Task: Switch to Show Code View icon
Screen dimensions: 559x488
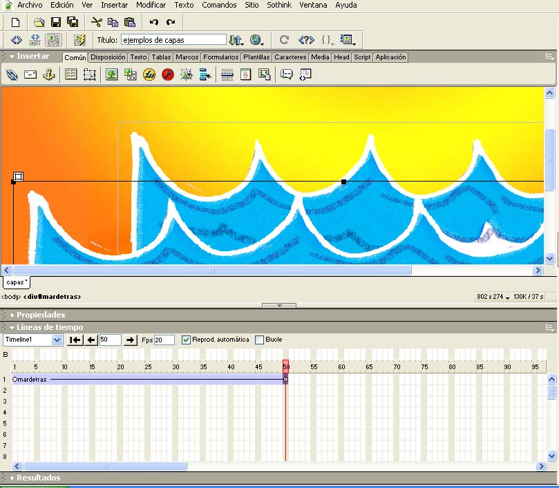Action: point(17,40)
